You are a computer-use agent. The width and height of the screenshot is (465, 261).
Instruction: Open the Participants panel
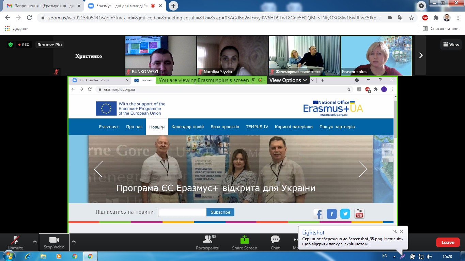coord(207,242)
